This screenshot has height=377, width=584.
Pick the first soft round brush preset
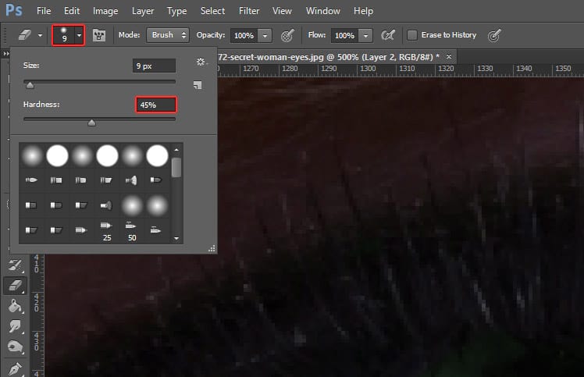tap(32, 155)
